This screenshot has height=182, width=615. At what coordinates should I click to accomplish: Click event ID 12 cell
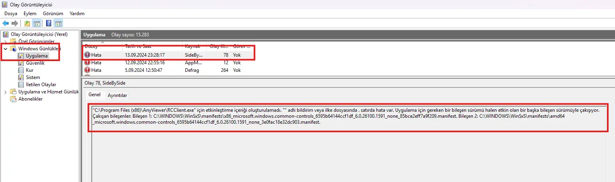point(226,63)
